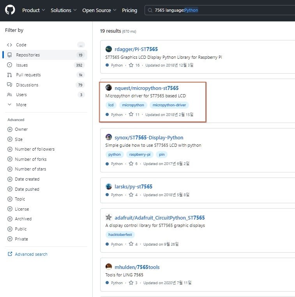This screenshot has height=297, width=295.
Task: Click the plus icon beside License filter
Action: pyautogui.click(x=10, y=209)
